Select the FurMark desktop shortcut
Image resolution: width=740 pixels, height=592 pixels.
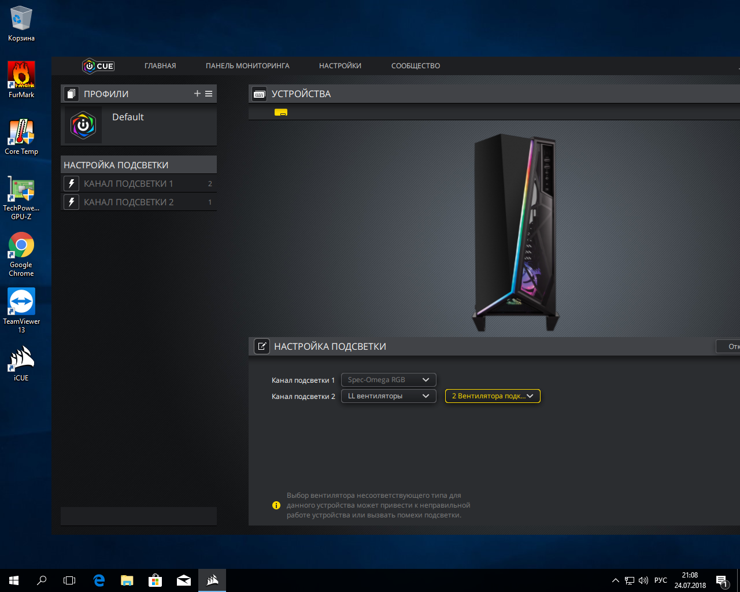(x=21, y=80)
